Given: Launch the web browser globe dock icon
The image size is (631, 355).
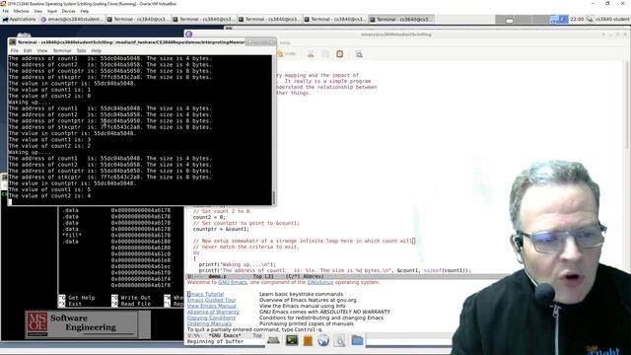Looking at the screenshot, I should pos(323,340).
